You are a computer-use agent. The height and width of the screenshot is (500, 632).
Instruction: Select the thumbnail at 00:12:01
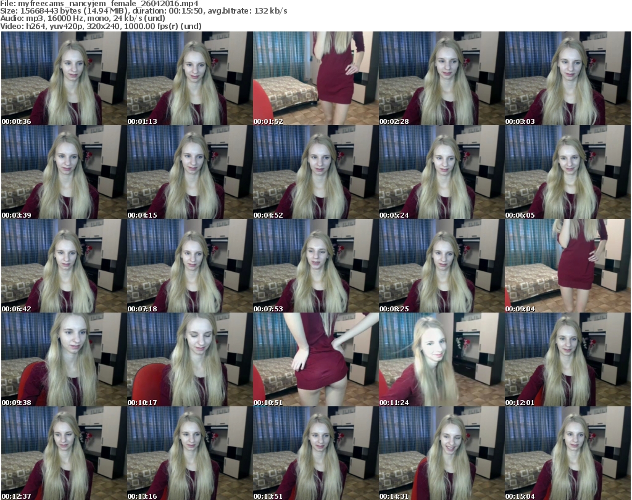tap(568, 359)
